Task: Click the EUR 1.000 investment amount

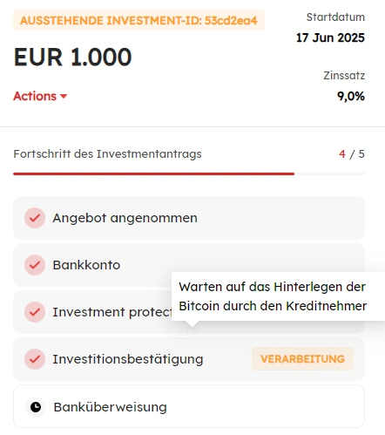Action: [x=72, y=57]
